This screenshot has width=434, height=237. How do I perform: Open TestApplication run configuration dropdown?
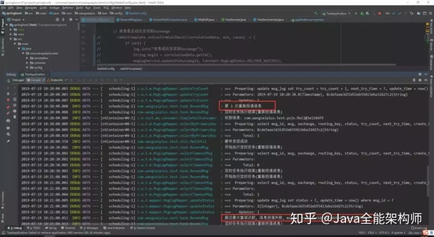[x=336, y=13]
